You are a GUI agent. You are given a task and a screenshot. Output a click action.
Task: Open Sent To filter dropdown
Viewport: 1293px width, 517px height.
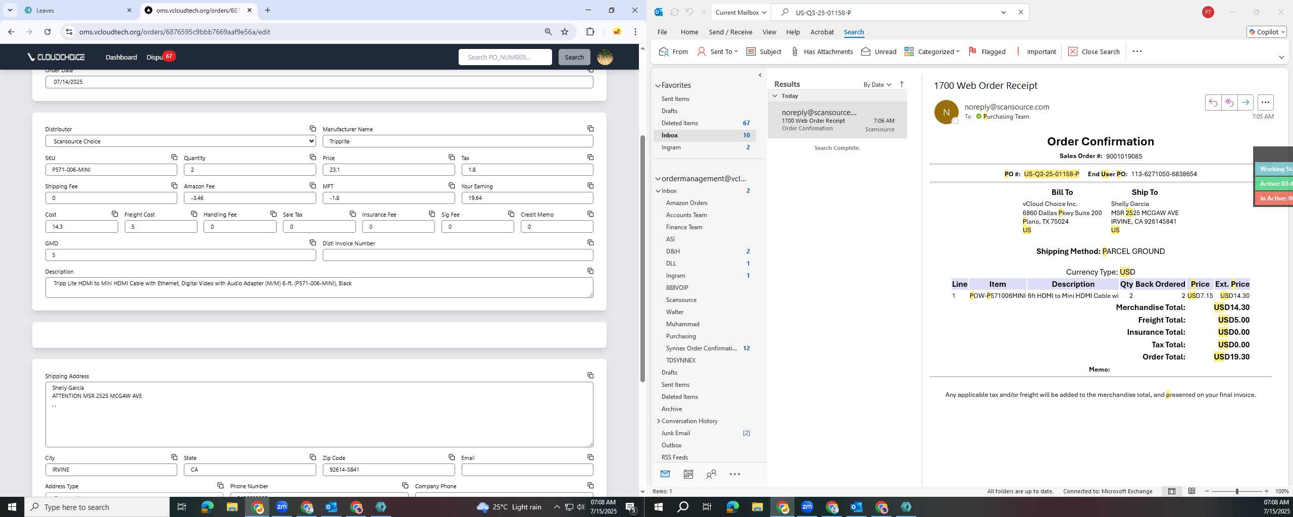pyautogui.click(x=718, y=51)
